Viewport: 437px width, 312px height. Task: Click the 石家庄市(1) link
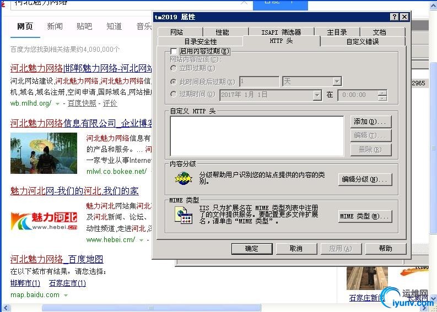pyautogui.click(x=67, y=283)
